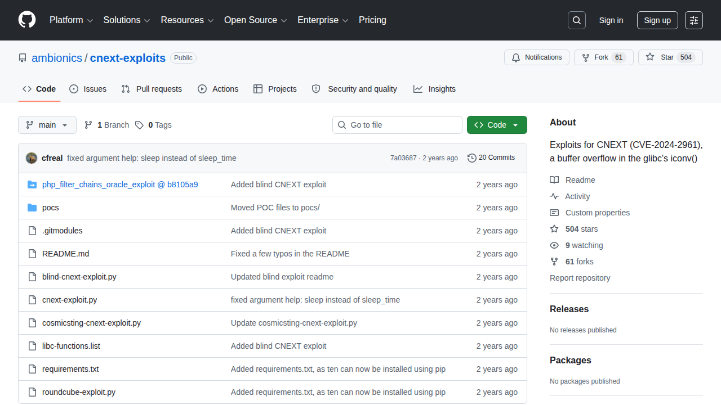Click the eye icon beside 9 watching
721x405 pixels.
[554, 245]
